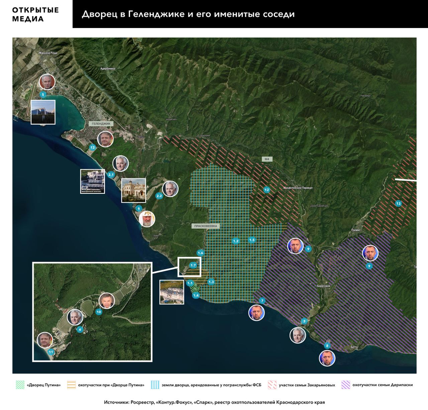428x410 pixels.
Task: Open the ornate palace photo above marker 6
Action: pyautogui.click(x=134, y=190)
